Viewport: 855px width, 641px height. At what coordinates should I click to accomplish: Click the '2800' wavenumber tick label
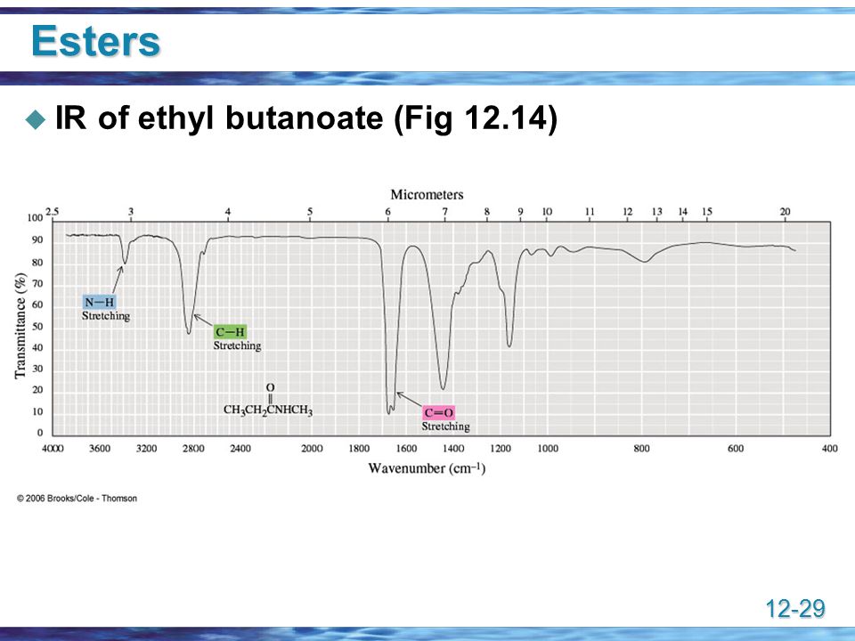pos(193,449)
